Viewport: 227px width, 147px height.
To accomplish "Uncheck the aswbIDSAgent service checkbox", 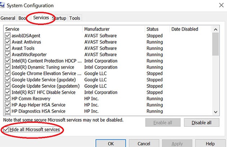I will [8, 36].
